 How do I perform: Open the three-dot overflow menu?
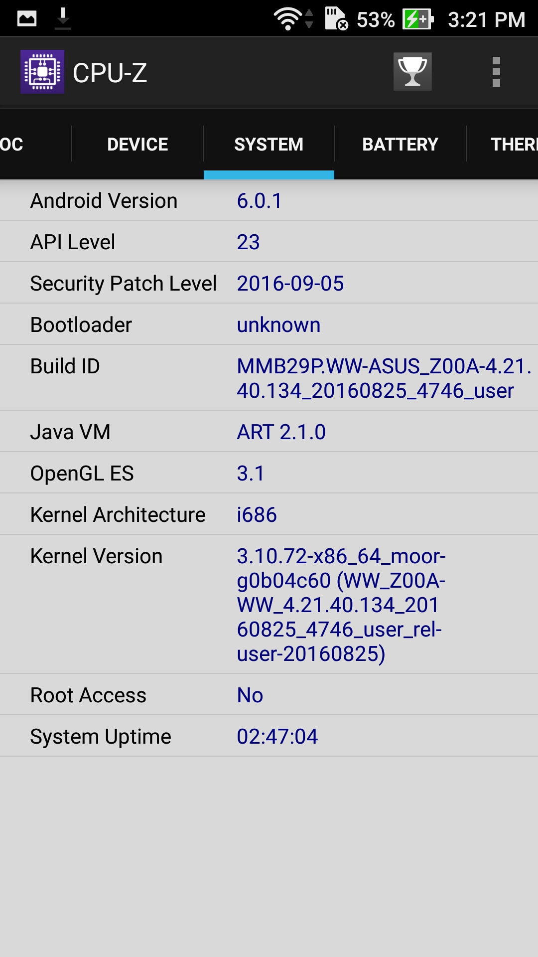496,72
